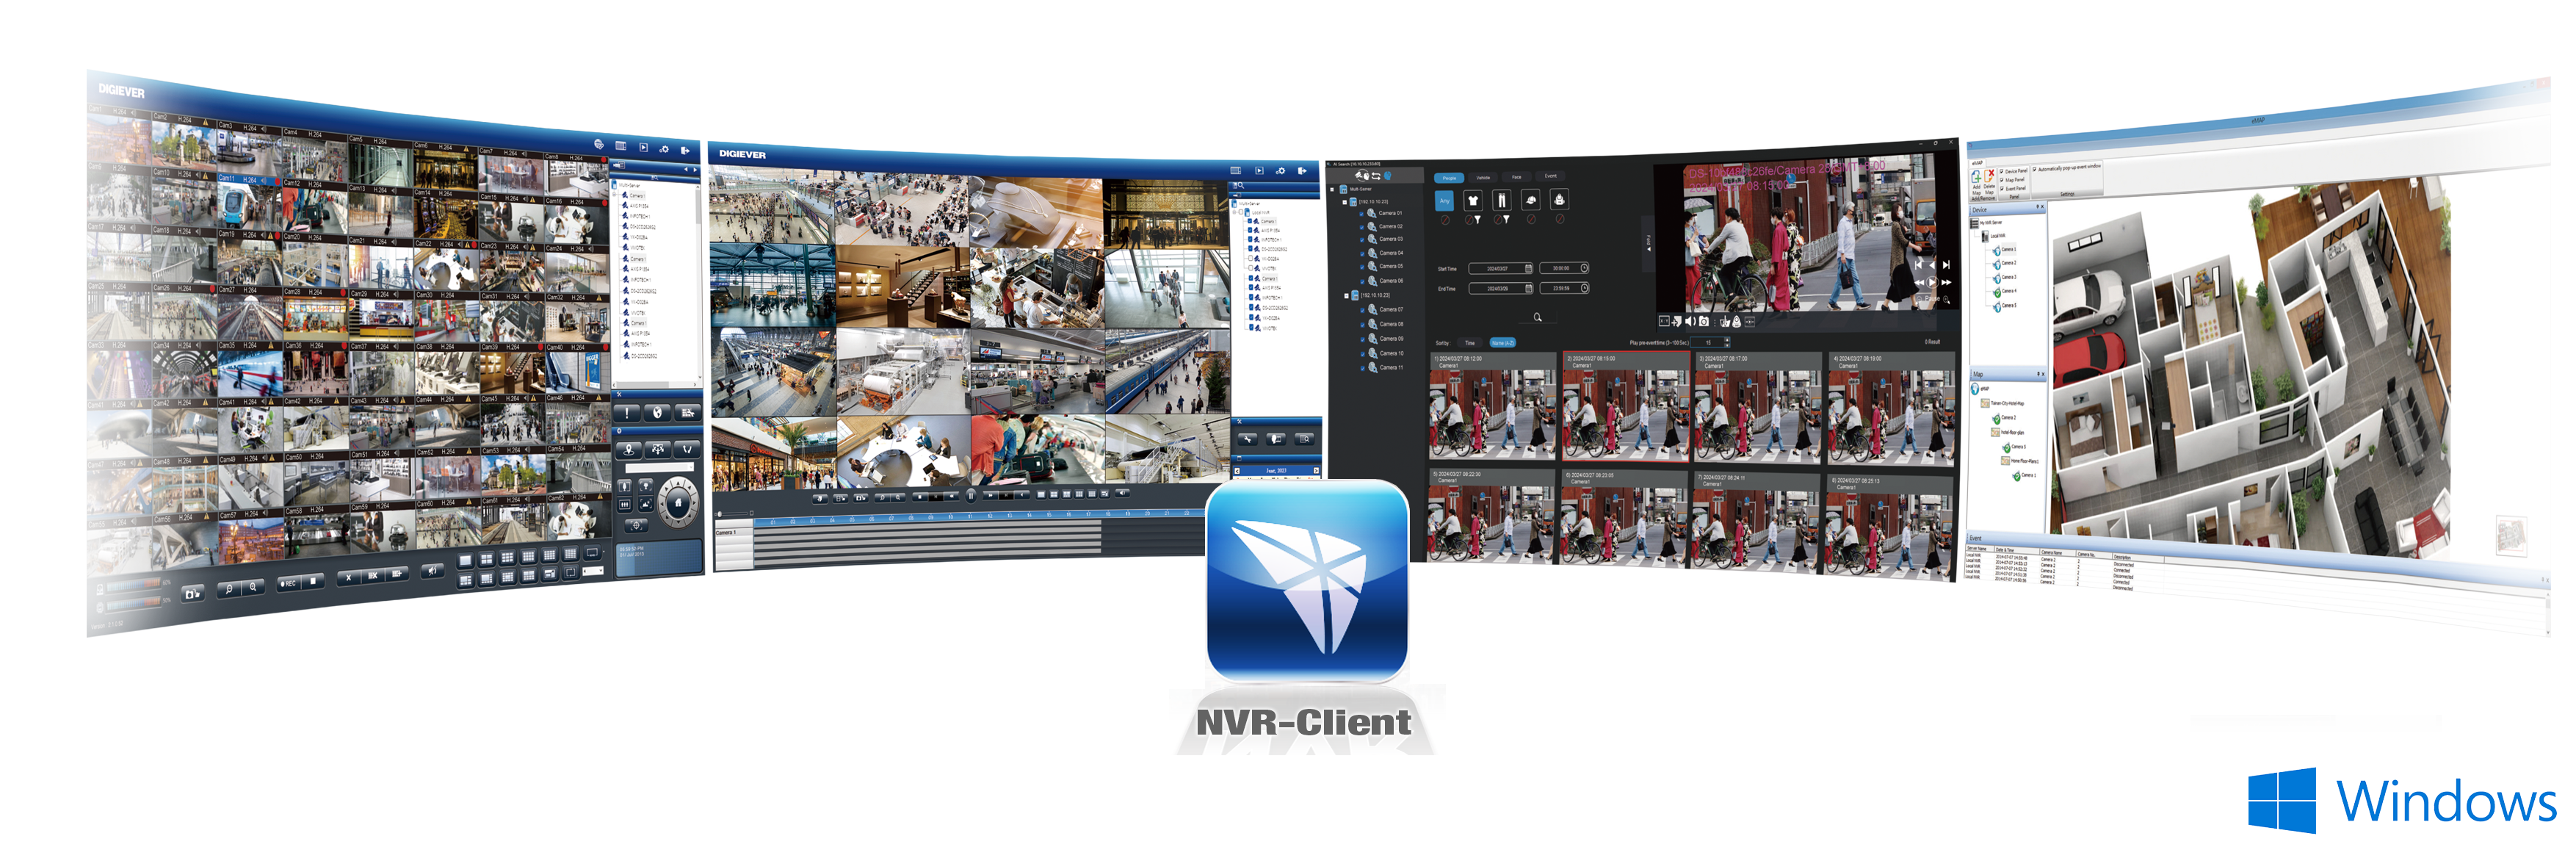Toggle Automatically pop-up event window checkbox
This screenshot has height=847, width=2576.
pyautogui.click(x=2034, y=169)
